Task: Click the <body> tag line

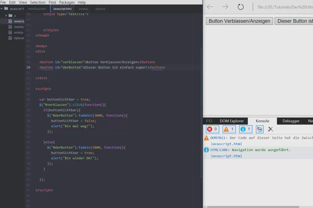Action: click(x=41, y=46)
